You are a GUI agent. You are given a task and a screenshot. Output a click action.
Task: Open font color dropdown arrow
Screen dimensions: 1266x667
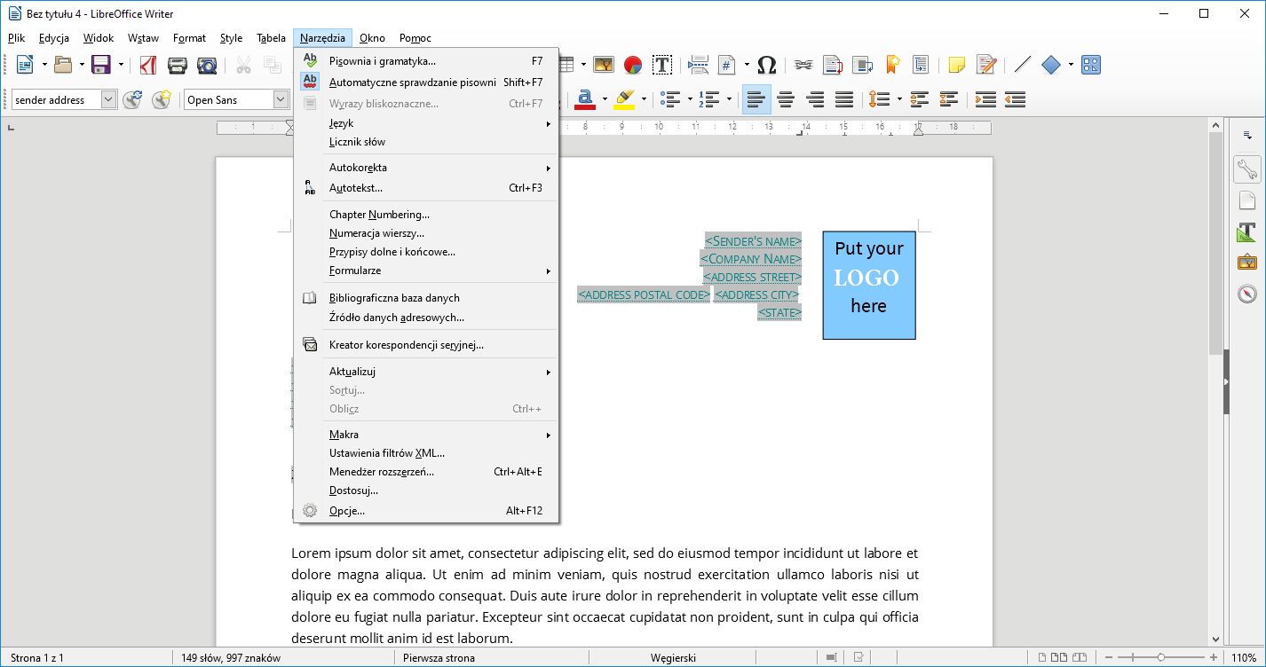point(605,100)
